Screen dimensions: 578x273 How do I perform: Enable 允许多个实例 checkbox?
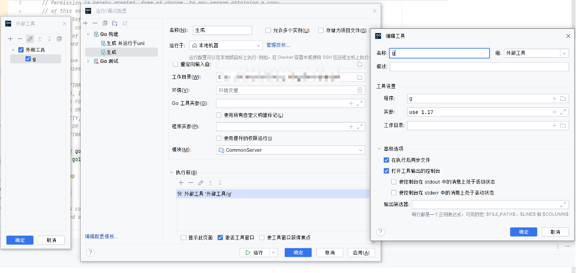pyautogui.click(x=268, y=30)
